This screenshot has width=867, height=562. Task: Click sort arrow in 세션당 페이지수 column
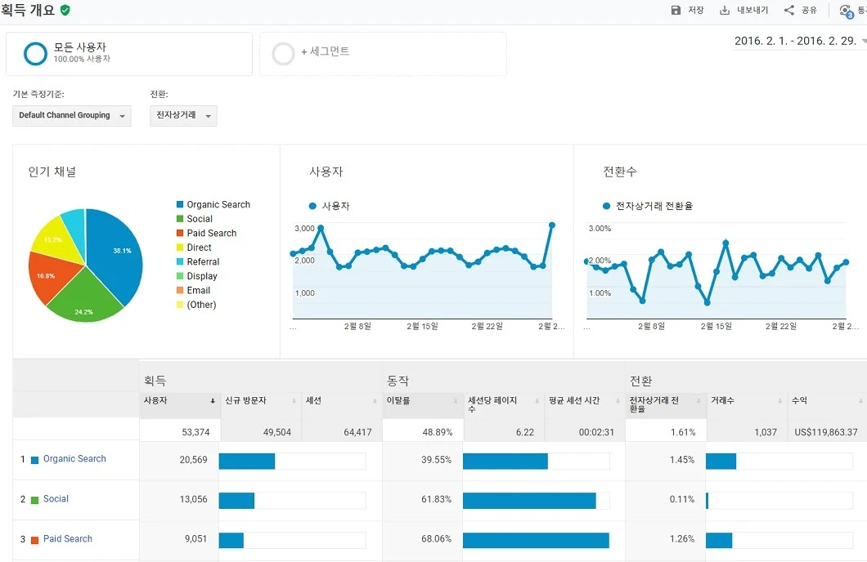pos(537,401)
